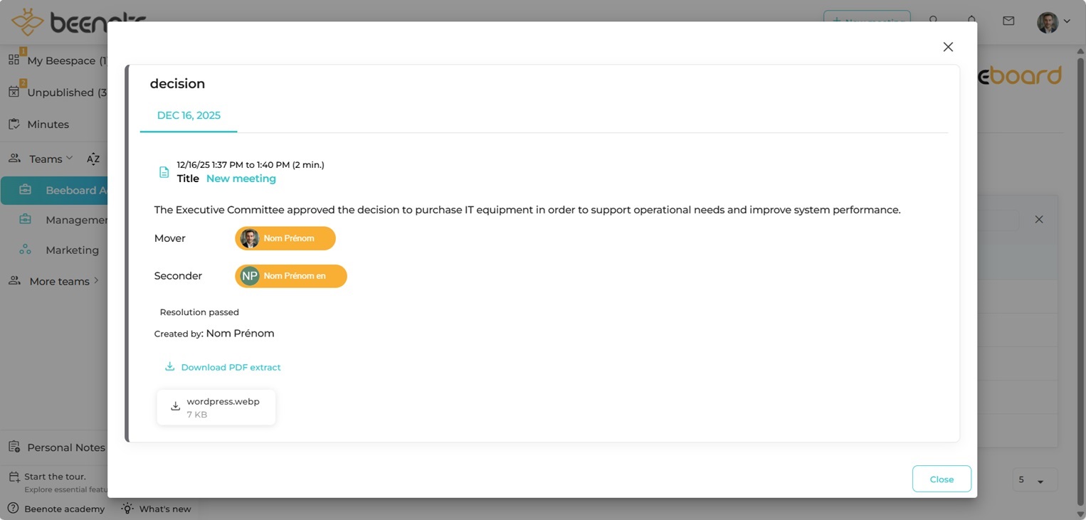Open search from the top bar magnifier
Image resolution: width=1086 pixels, height=520 pixels.
(x=933, y=21)
